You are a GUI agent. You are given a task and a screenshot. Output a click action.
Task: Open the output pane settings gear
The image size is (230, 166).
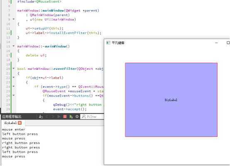[77, 116]
